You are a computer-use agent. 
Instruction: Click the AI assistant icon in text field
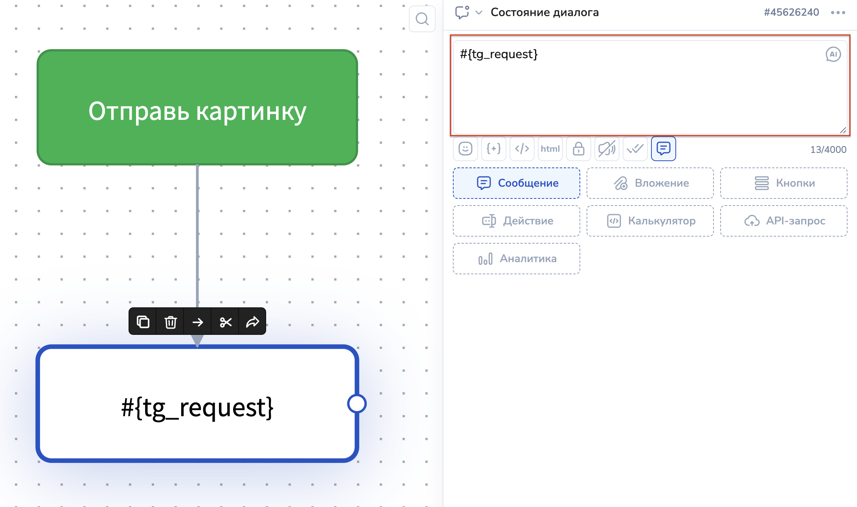[833, 54]
